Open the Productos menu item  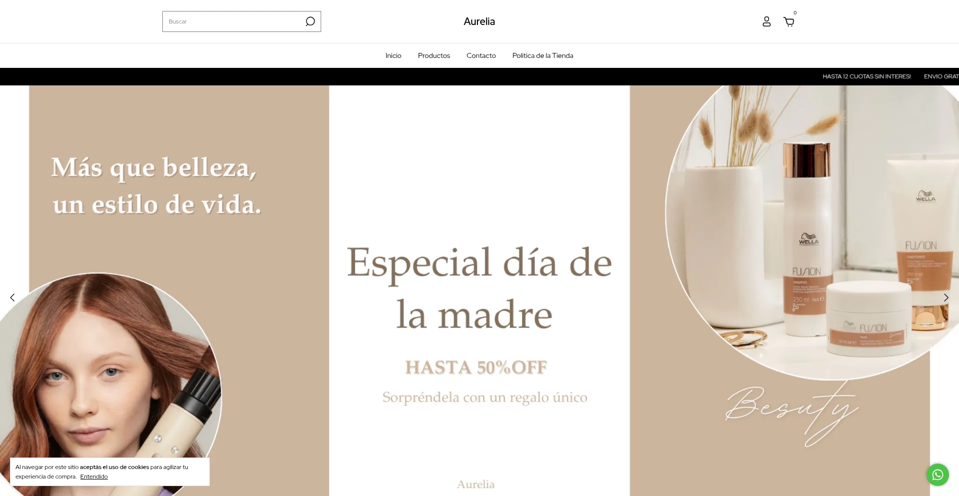pos(434,55)
